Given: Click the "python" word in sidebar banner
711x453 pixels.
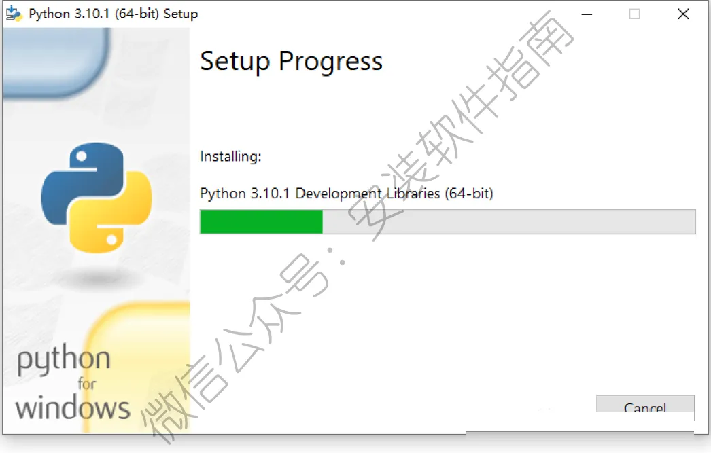Looking at the screenshot, I should coord(64,360).
